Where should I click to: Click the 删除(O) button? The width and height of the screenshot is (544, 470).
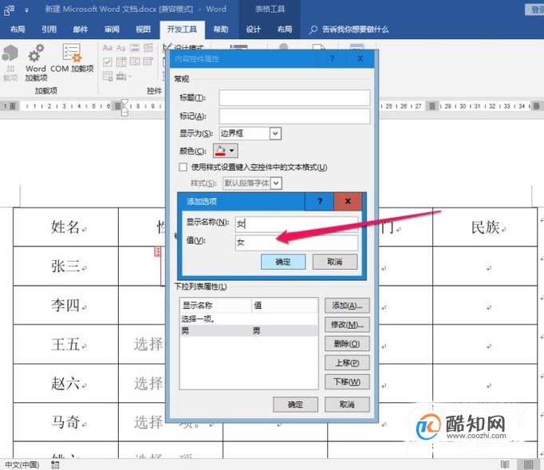tap(347, 344)
